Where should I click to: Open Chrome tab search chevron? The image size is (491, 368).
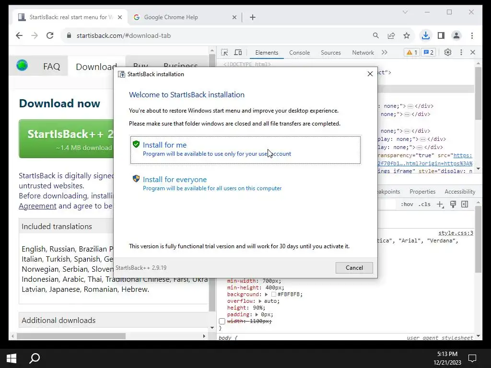click(x=405, y=12)
